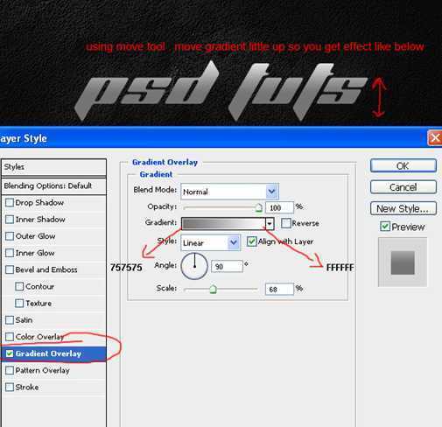Select Gradient Overlay in styles list

coord(53,353)
